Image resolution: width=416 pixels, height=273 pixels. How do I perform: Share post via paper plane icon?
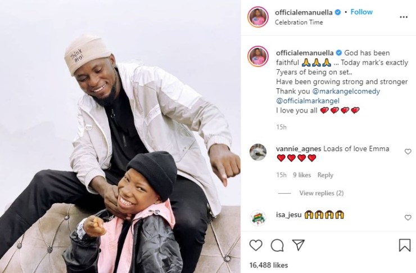point(298,245)
